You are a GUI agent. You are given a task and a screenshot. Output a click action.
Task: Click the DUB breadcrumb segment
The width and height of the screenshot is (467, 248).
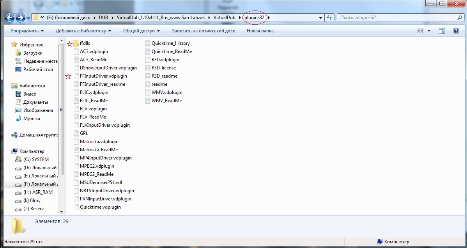point(103,18)
